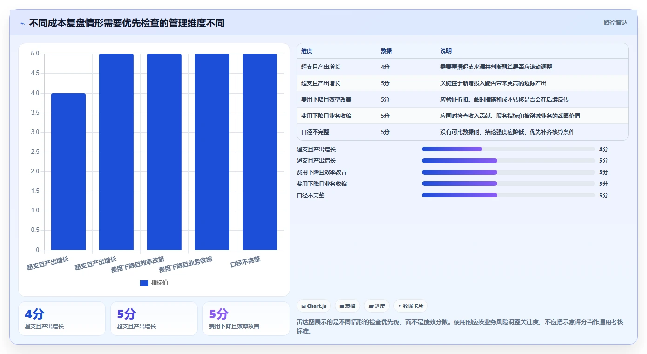647x354 pixels.
Task: Click the progress bar for 口径不完整
Action: (x=508, y=195)
